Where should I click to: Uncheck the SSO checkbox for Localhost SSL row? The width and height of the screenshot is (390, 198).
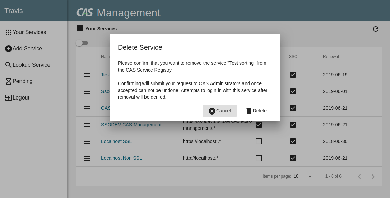click(293, 141)
